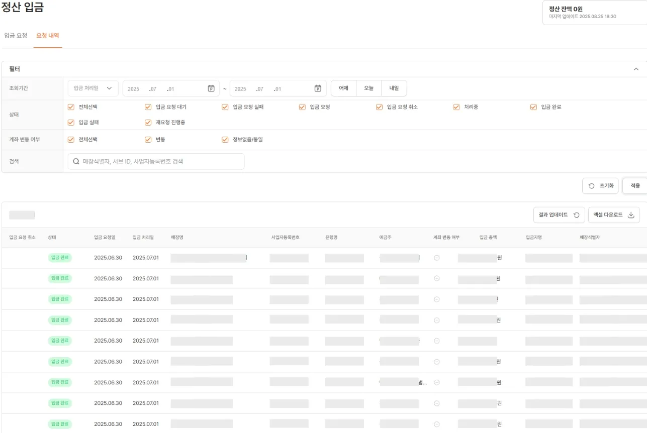The image size is (647, 433).
Task: Click the 어제 date shortcut button
Action: [343, 88]
